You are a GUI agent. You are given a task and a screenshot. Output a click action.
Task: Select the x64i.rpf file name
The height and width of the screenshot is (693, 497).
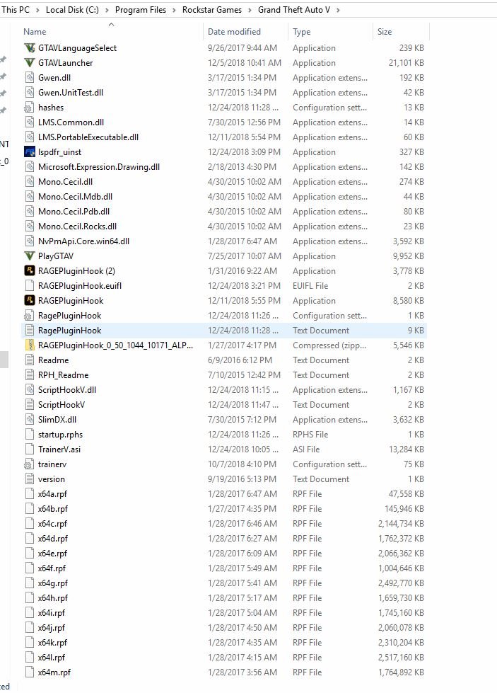(51, 613)
